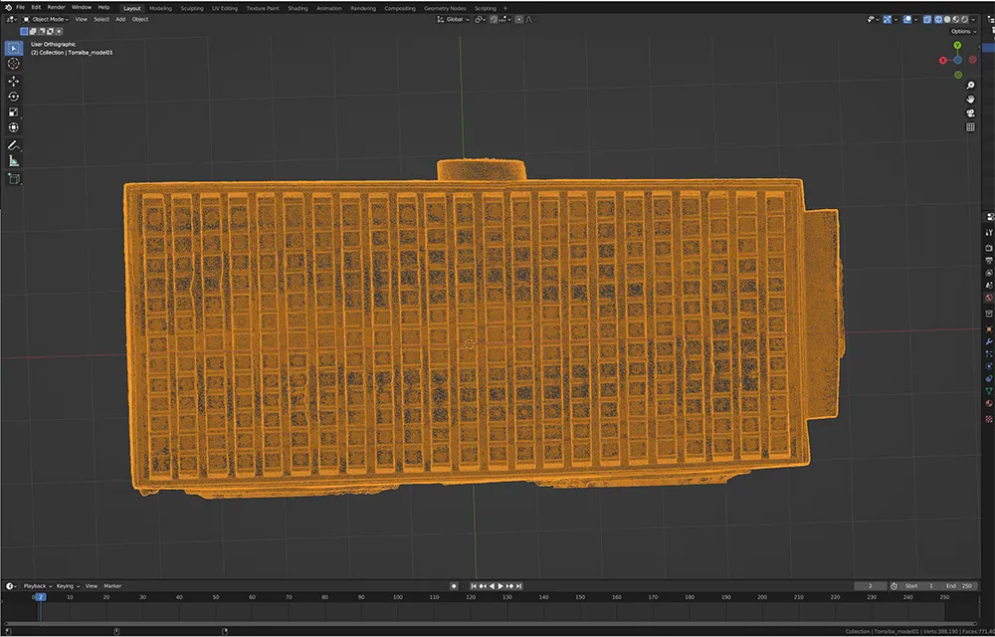Switch to the Sculpting workspace tab
This screenshot has width=995, height=637.
tap(191, 8)
